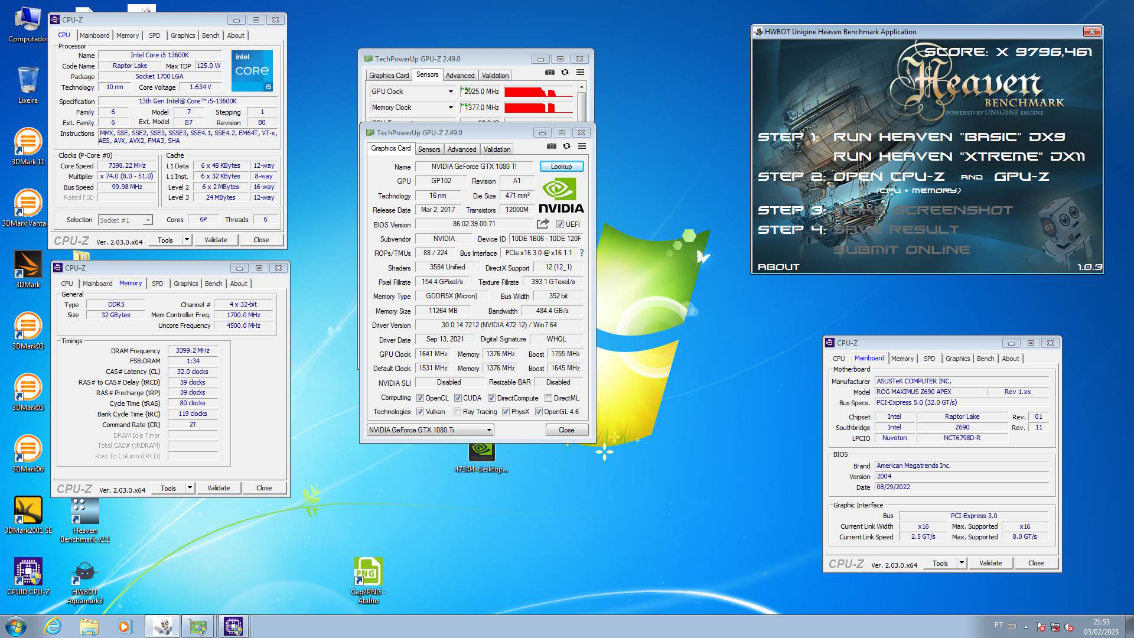Screen dimensions: 1134x638
Task: Click the refresh icon in front GPU-Z window
Action: 566,146
